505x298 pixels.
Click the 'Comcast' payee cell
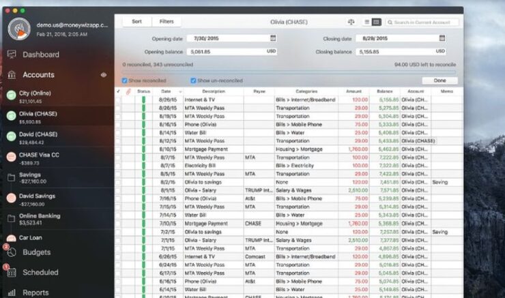(x=259, y=257)
